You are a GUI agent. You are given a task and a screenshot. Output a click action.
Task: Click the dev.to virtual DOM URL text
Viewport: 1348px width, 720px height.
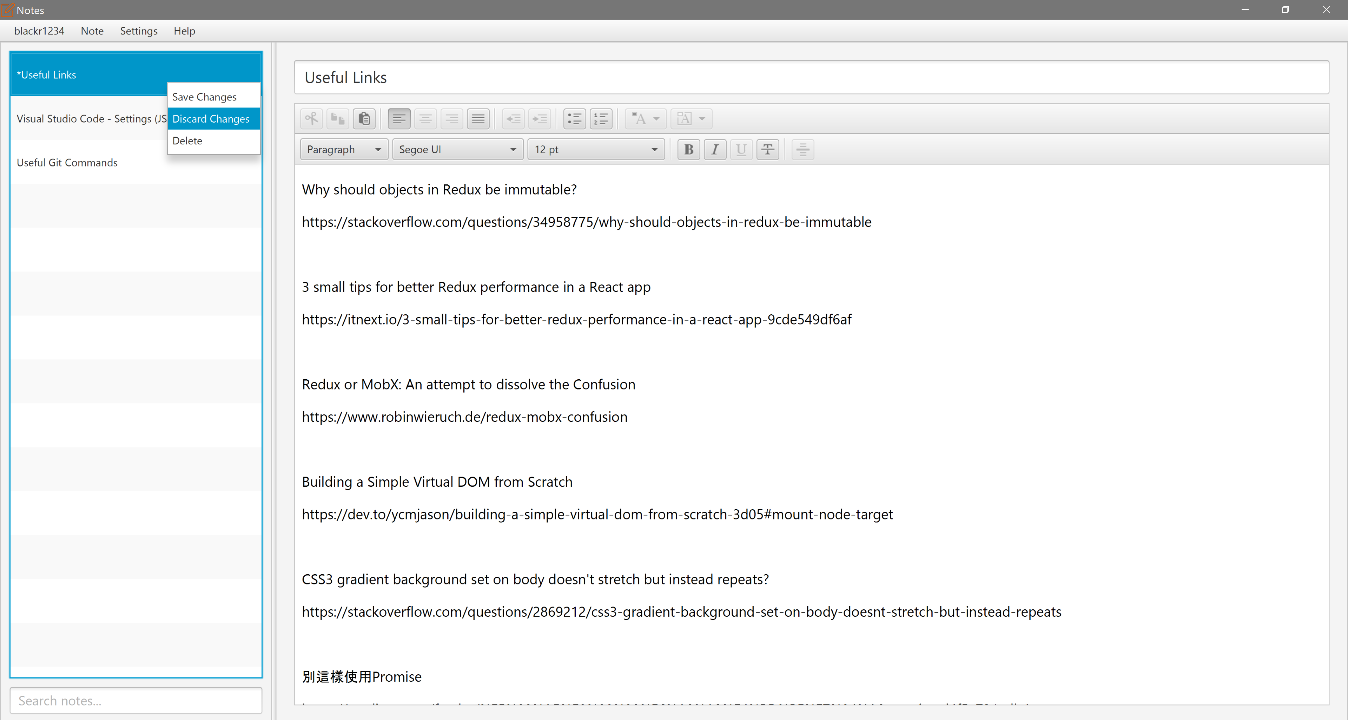click(597, 514)
